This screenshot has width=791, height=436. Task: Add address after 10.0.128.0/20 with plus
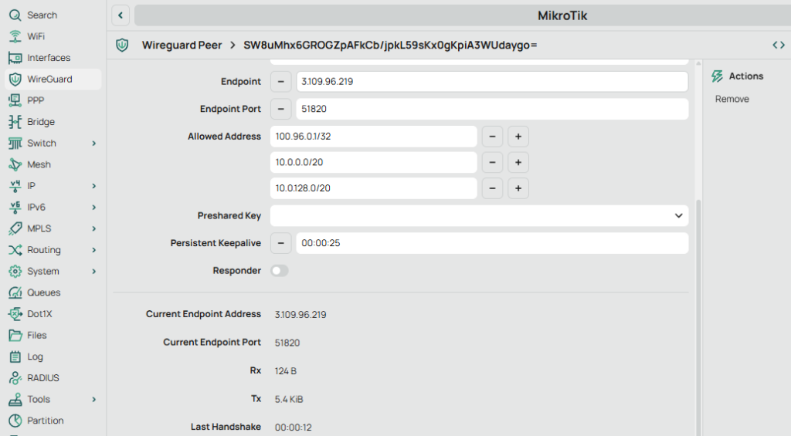coord(518,188)
